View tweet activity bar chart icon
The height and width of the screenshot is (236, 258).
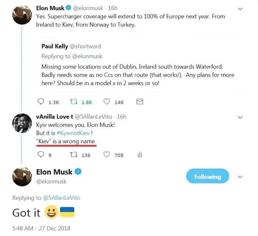[x=140, y=154]
